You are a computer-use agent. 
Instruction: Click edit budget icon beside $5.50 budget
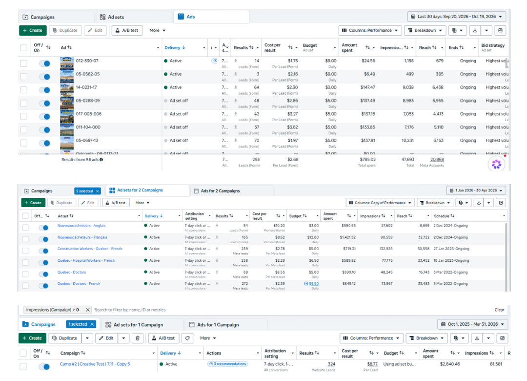click(306, 284)
